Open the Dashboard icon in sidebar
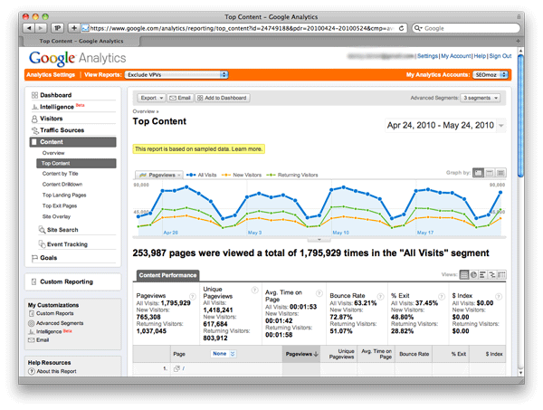Image resolution: width=543 pixels, height=410 pixels. coord(34,95)
